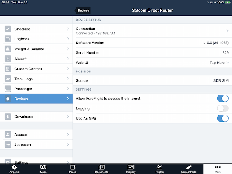The image size is (232, 174).
Task: Tap the chevron on Logbook row
Action: tap(68, 39)
